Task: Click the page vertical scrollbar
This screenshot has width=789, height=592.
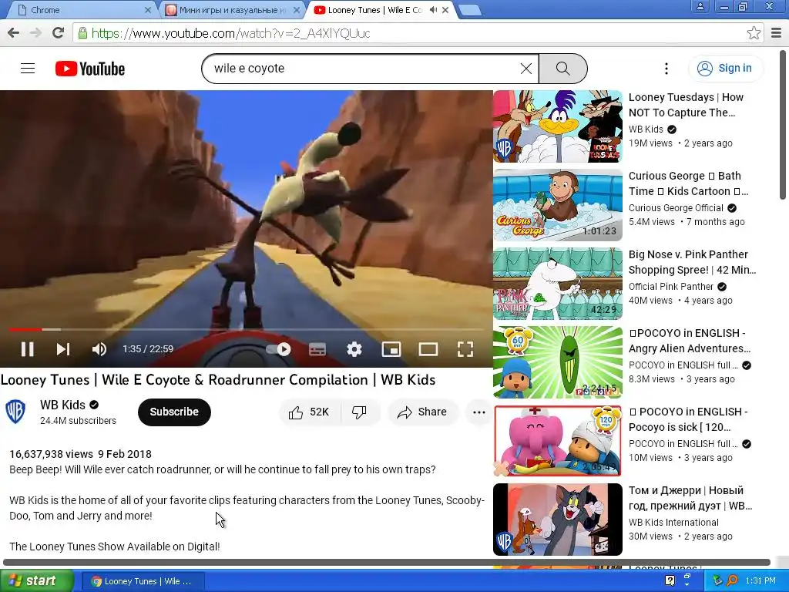Action: tap(783, 124)
